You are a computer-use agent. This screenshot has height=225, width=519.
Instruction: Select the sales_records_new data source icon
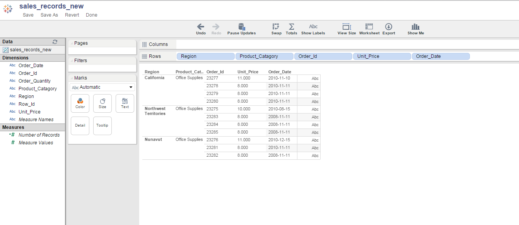coord(6,50)
